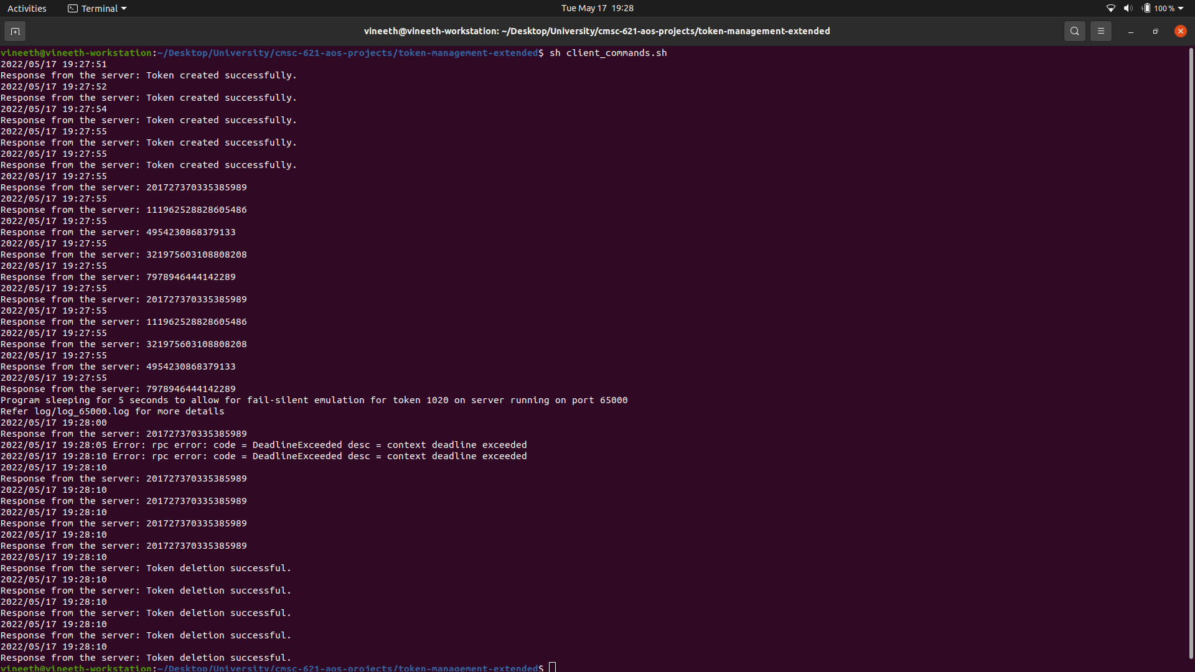Open the terminal hamburger menu
Screen dimensions: 1195x672
pyautogui.click(x=1101, y=31)
